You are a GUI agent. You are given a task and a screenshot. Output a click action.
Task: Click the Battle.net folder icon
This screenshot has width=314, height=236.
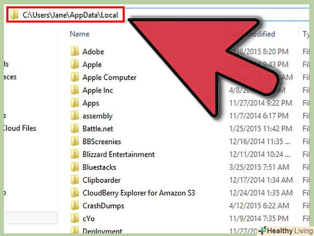tap(75, 128)
